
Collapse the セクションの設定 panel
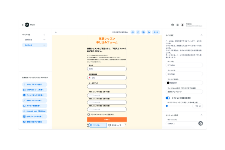click(x=201, y=115)
